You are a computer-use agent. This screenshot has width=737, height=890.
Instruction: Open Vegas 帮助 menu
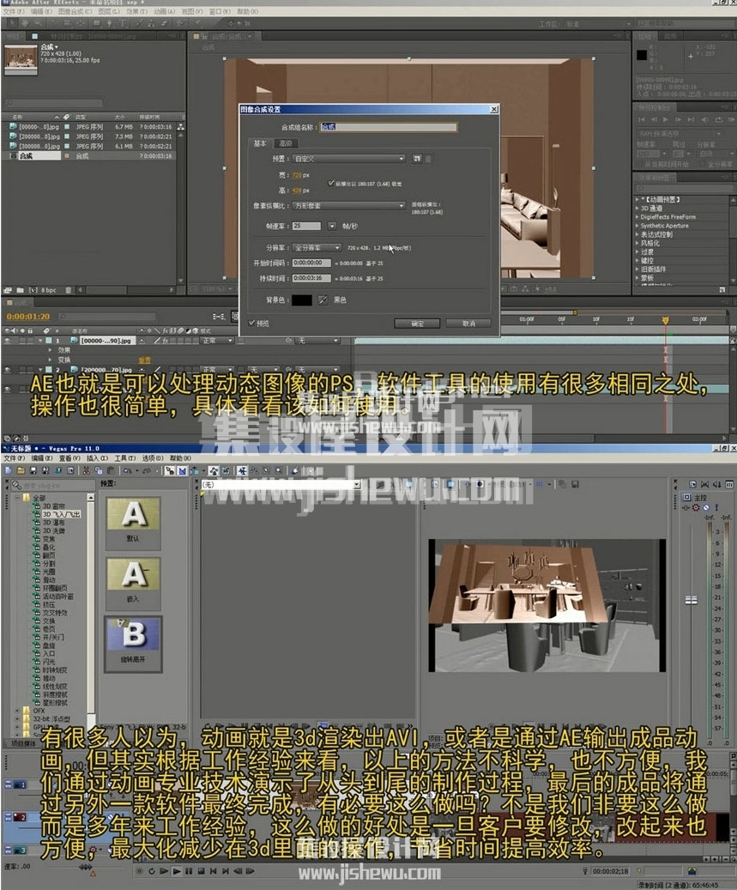(180, 458)
